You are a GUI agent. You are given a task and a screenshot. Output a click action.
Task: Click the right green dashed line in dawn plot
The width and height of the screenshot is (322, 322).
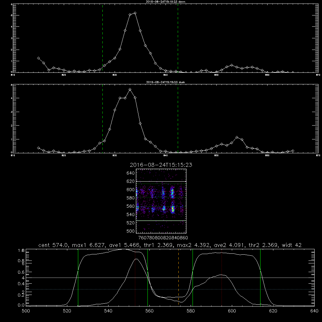tap(178, 38)
